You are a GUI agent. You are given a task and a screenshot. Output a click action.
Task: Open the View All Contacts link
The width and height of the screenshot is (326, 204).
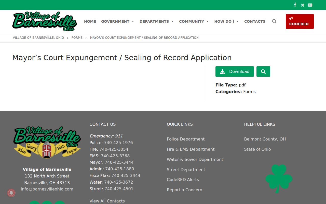(107, 201)
